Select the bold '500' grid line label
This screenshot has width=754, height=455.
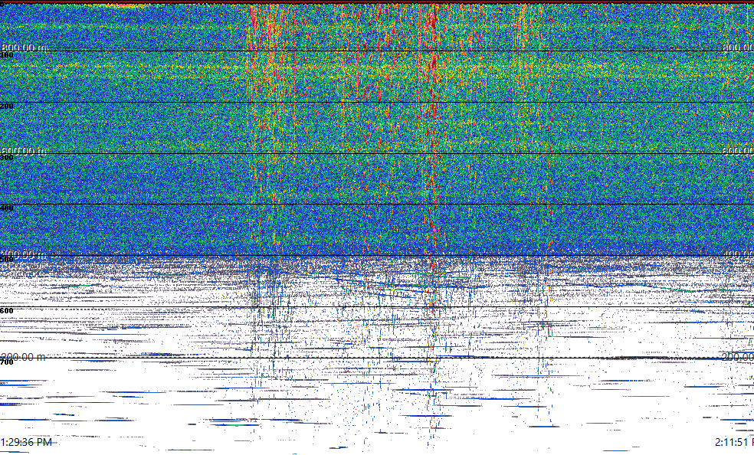point(7,260)
